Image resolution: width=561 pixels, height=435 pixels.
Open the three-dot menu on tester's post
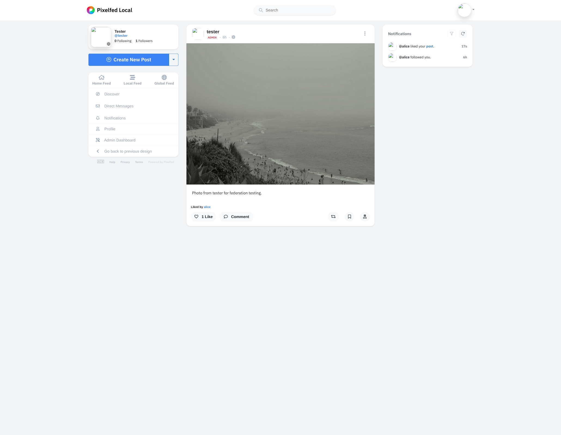[x=365, y=34]
